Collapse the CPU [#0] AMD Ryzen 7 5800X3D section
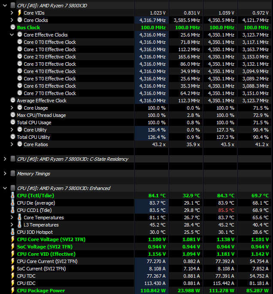Viewport: 273px width, 294px height. tap(5, 6)
